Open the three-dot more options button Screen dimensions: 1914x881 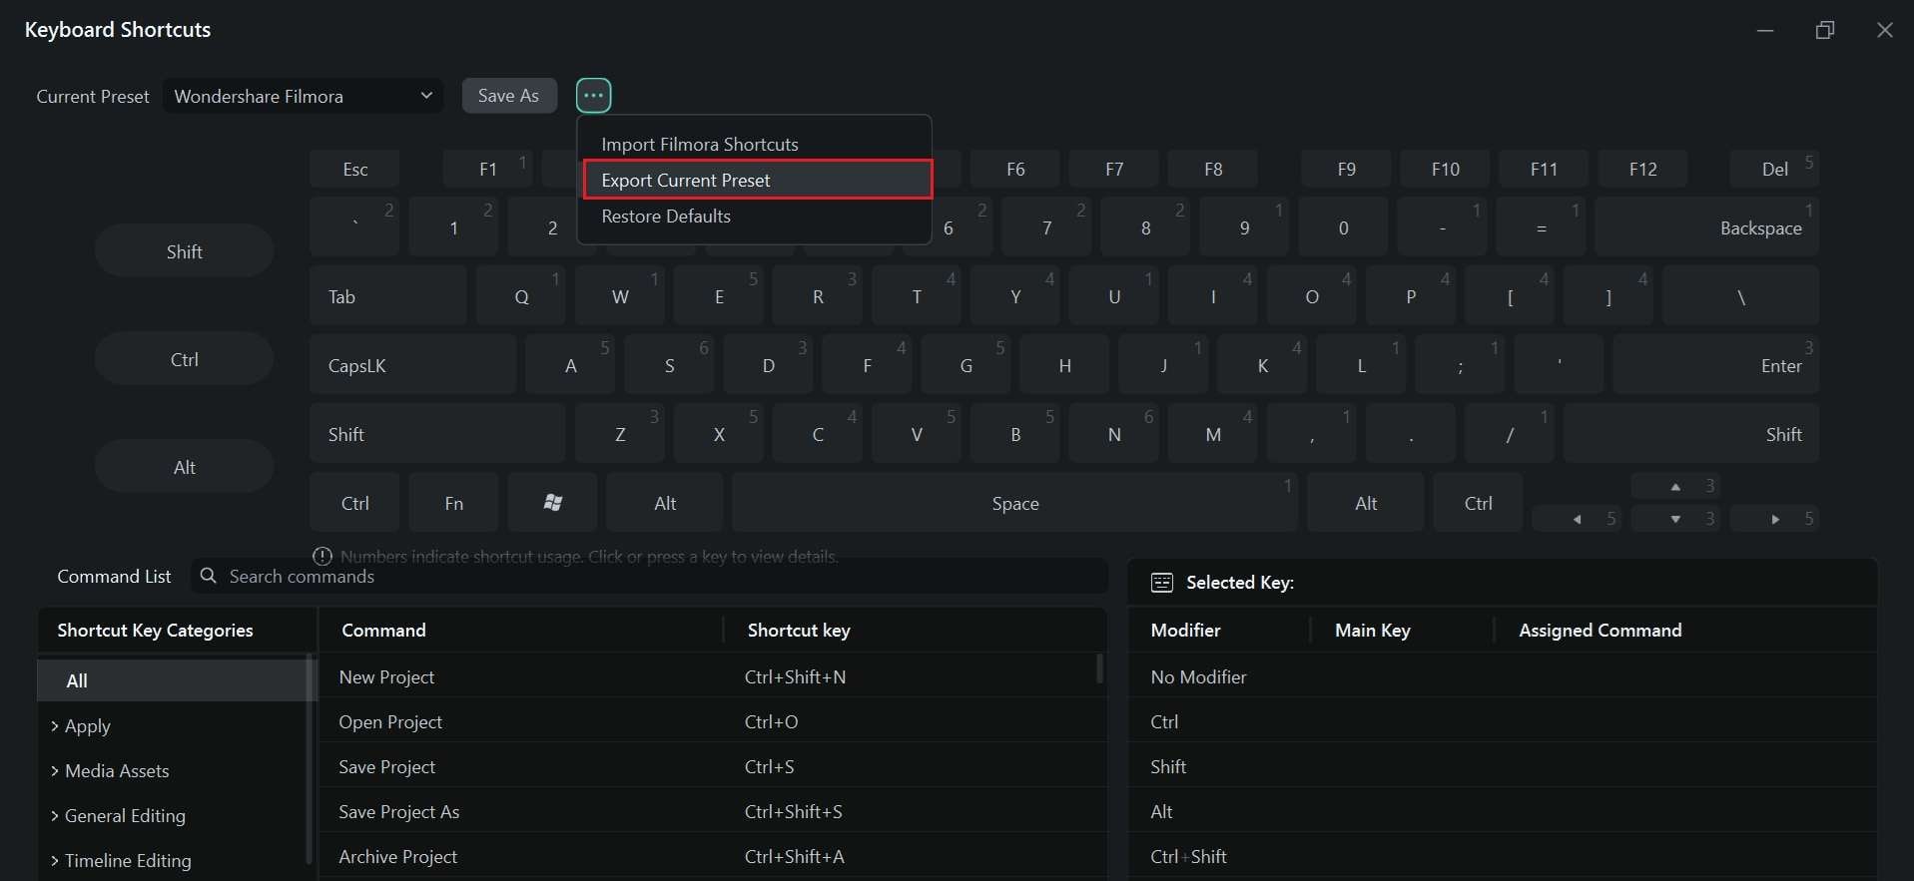[593, 96]
